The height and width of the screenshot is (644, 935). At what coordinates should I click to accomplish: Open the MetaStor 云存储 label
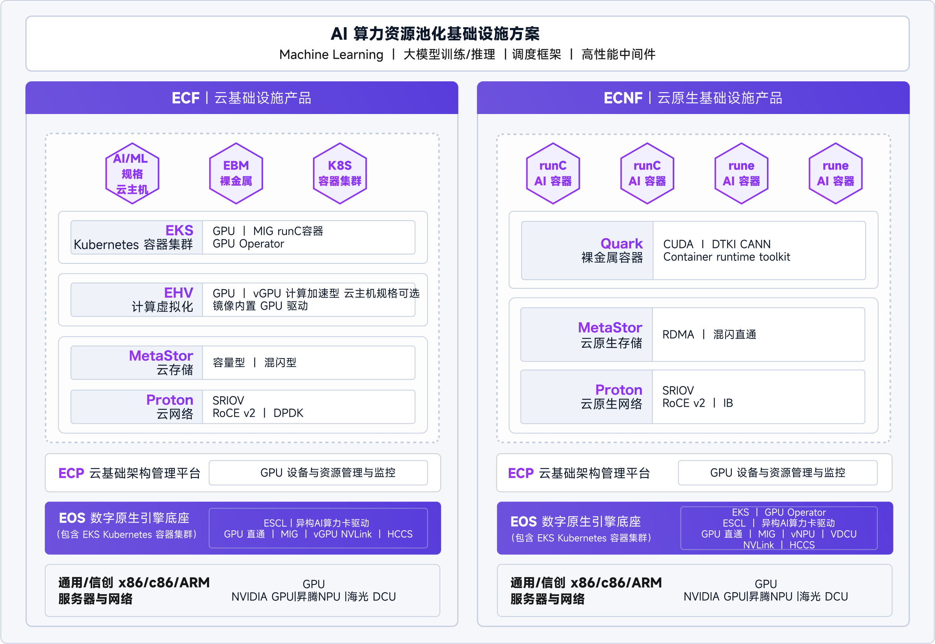[x=136, y=362]
